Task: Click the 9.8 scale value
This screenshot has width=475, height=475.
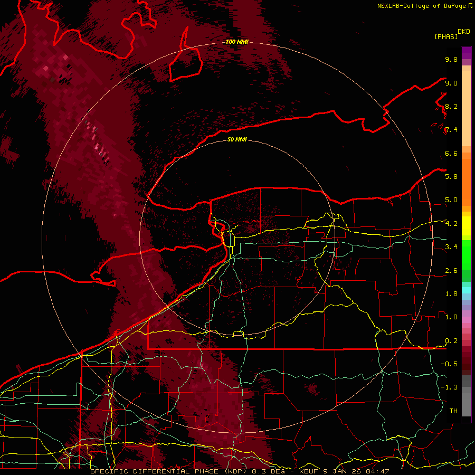Action: point(451,59)
